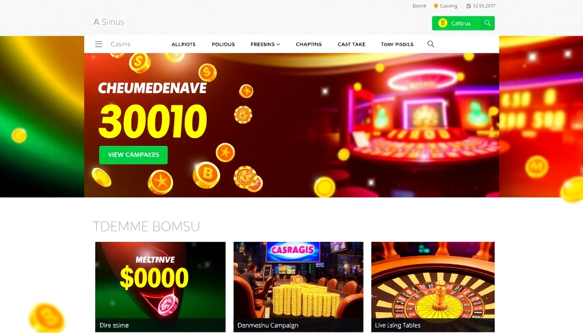Expand the FRESSINS dropdown menu
Screen dimensions: 583x333
(265, 44)
